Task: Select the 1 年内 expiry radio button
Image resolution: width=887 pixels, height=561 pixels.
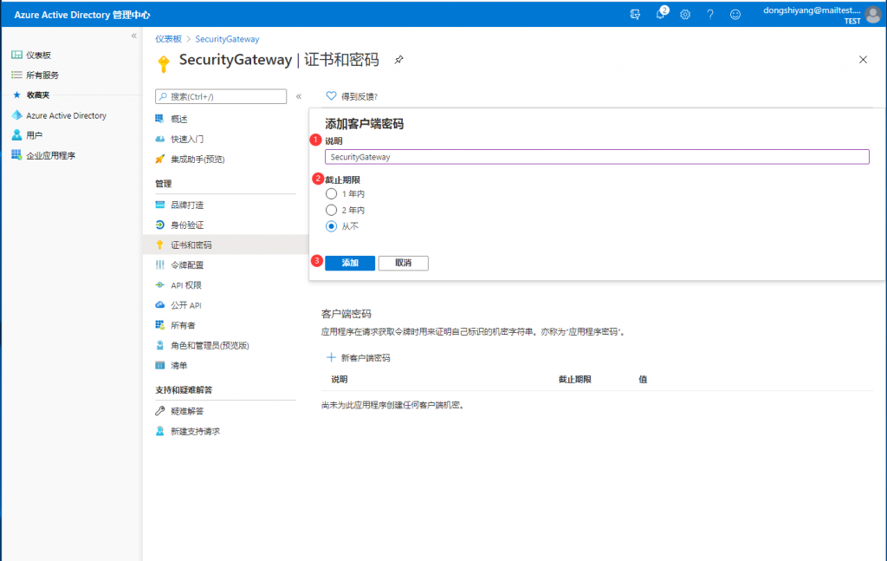Action: (332, 193)
